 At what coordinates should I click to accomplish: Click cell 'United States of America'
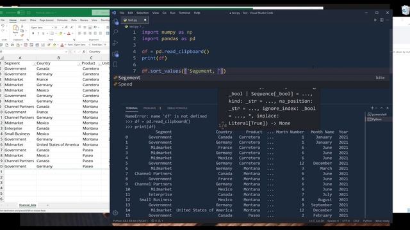58,144
